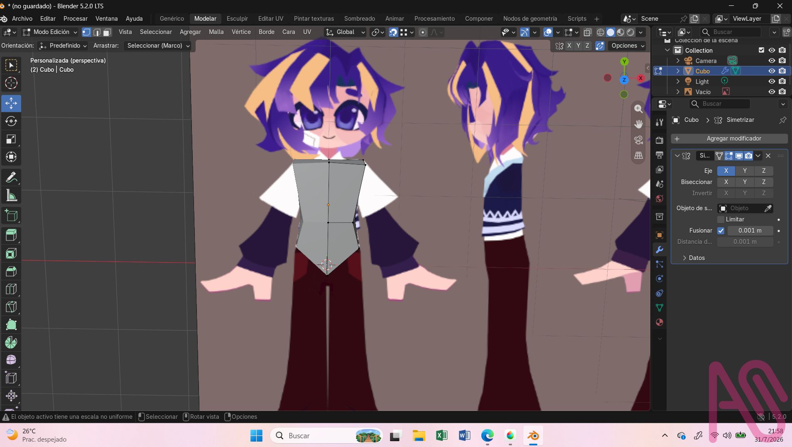
Task: Open the Vértice menu
Action: point(241,32)
